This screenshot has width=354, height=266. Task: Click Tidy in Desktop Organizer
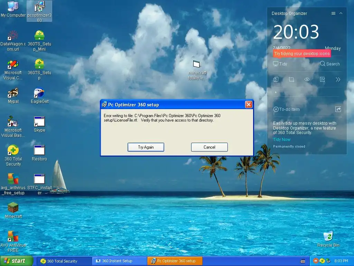pos(280,64)
